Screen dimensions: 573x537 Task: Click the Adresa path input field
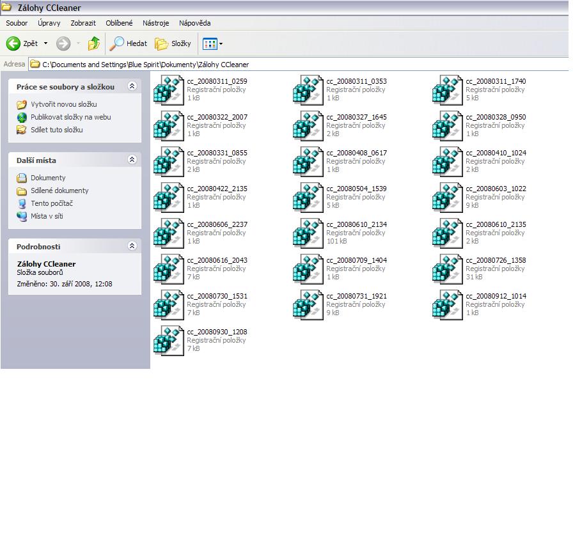tap(301, 65)
